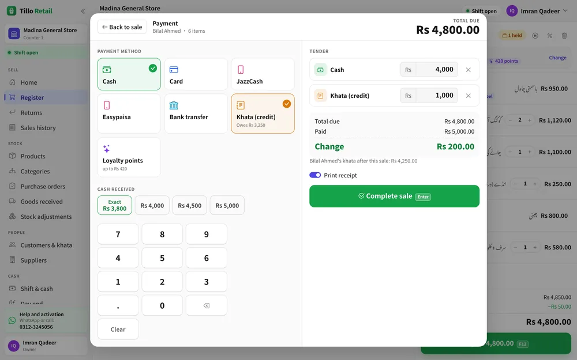The width and height of the screenshot is (577, 360).
Task: Tap keypad digit 1
Action: (118, 282)
